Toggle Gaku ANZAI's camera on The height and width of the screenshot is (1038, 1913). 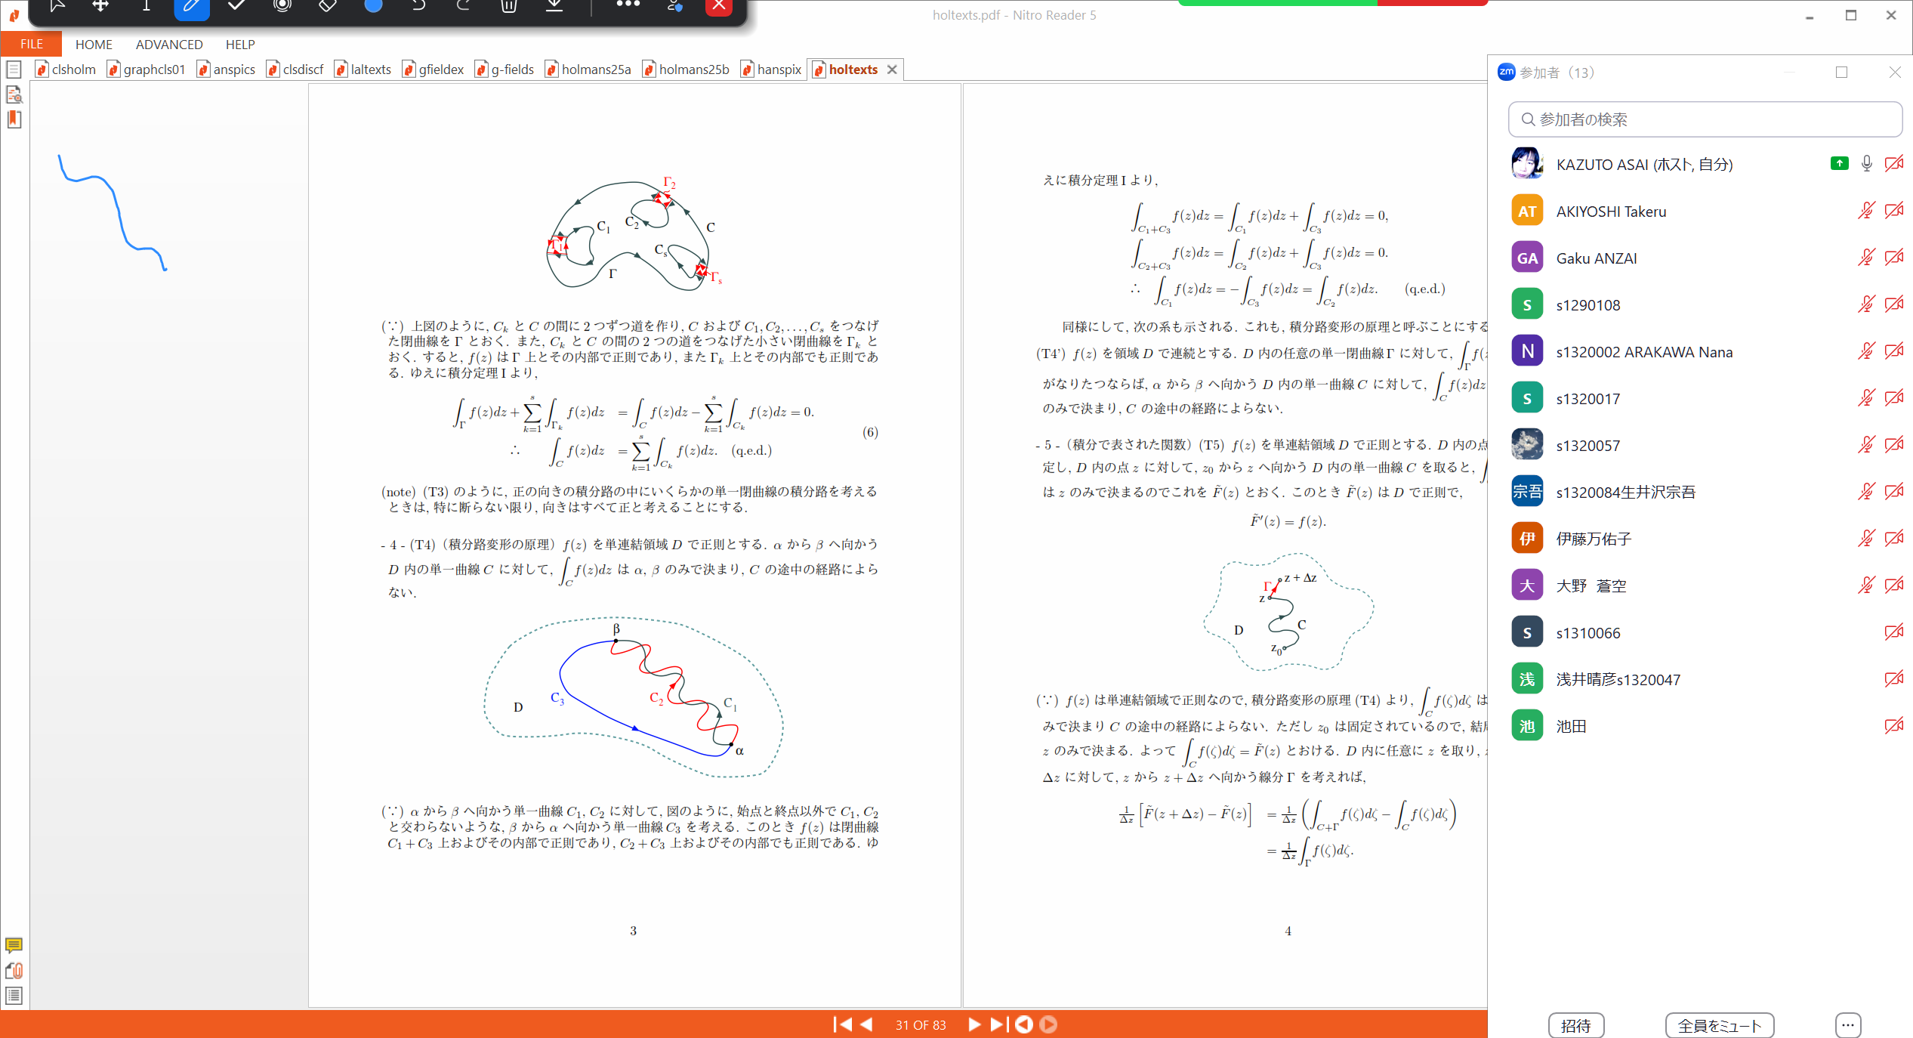coord(1894,257)
